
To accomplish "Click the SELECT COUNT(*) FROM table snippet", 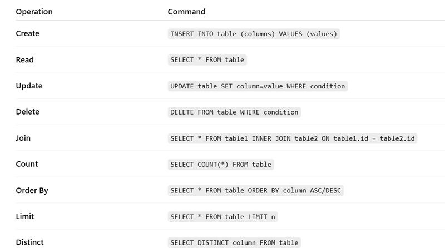I will 221,165.
